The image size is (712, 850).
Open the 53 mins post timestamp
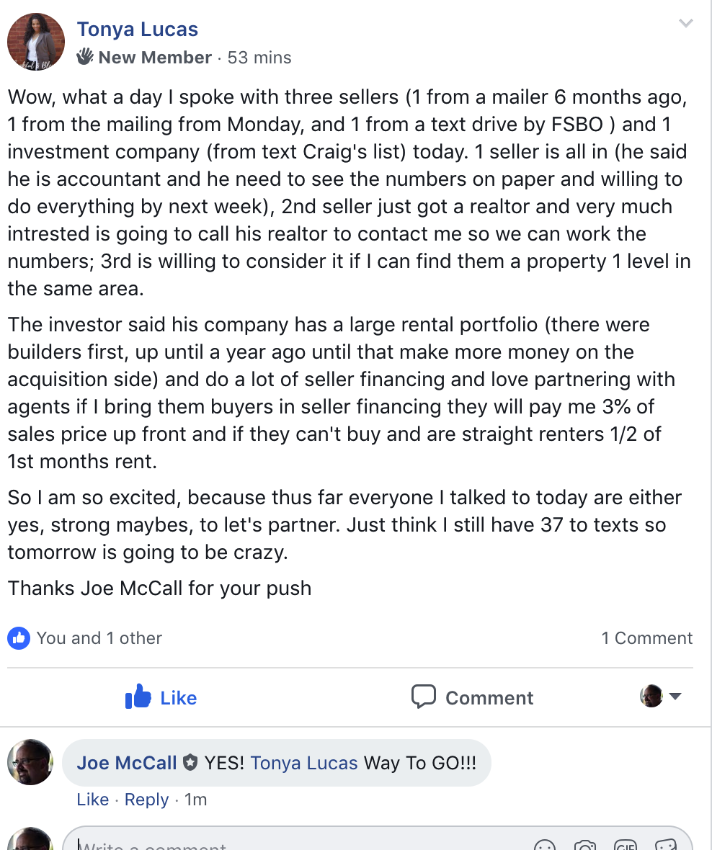pyautogui.click(x=259, y=58)
